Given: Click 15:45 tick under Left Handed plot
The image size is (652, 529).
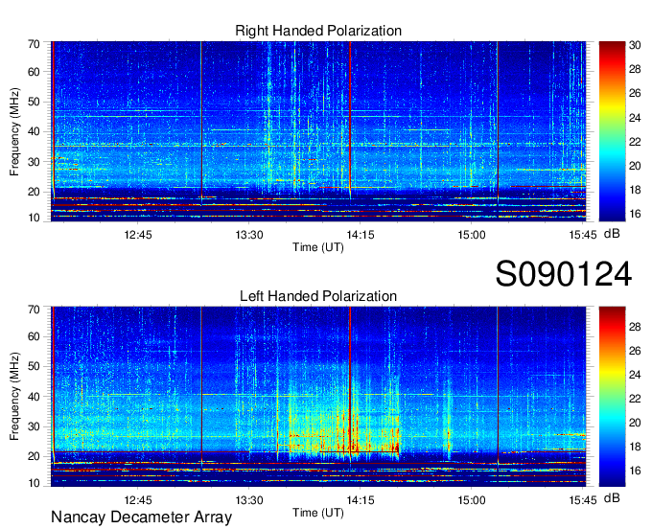Looking at the screenshot, I should tap(583, 500).
